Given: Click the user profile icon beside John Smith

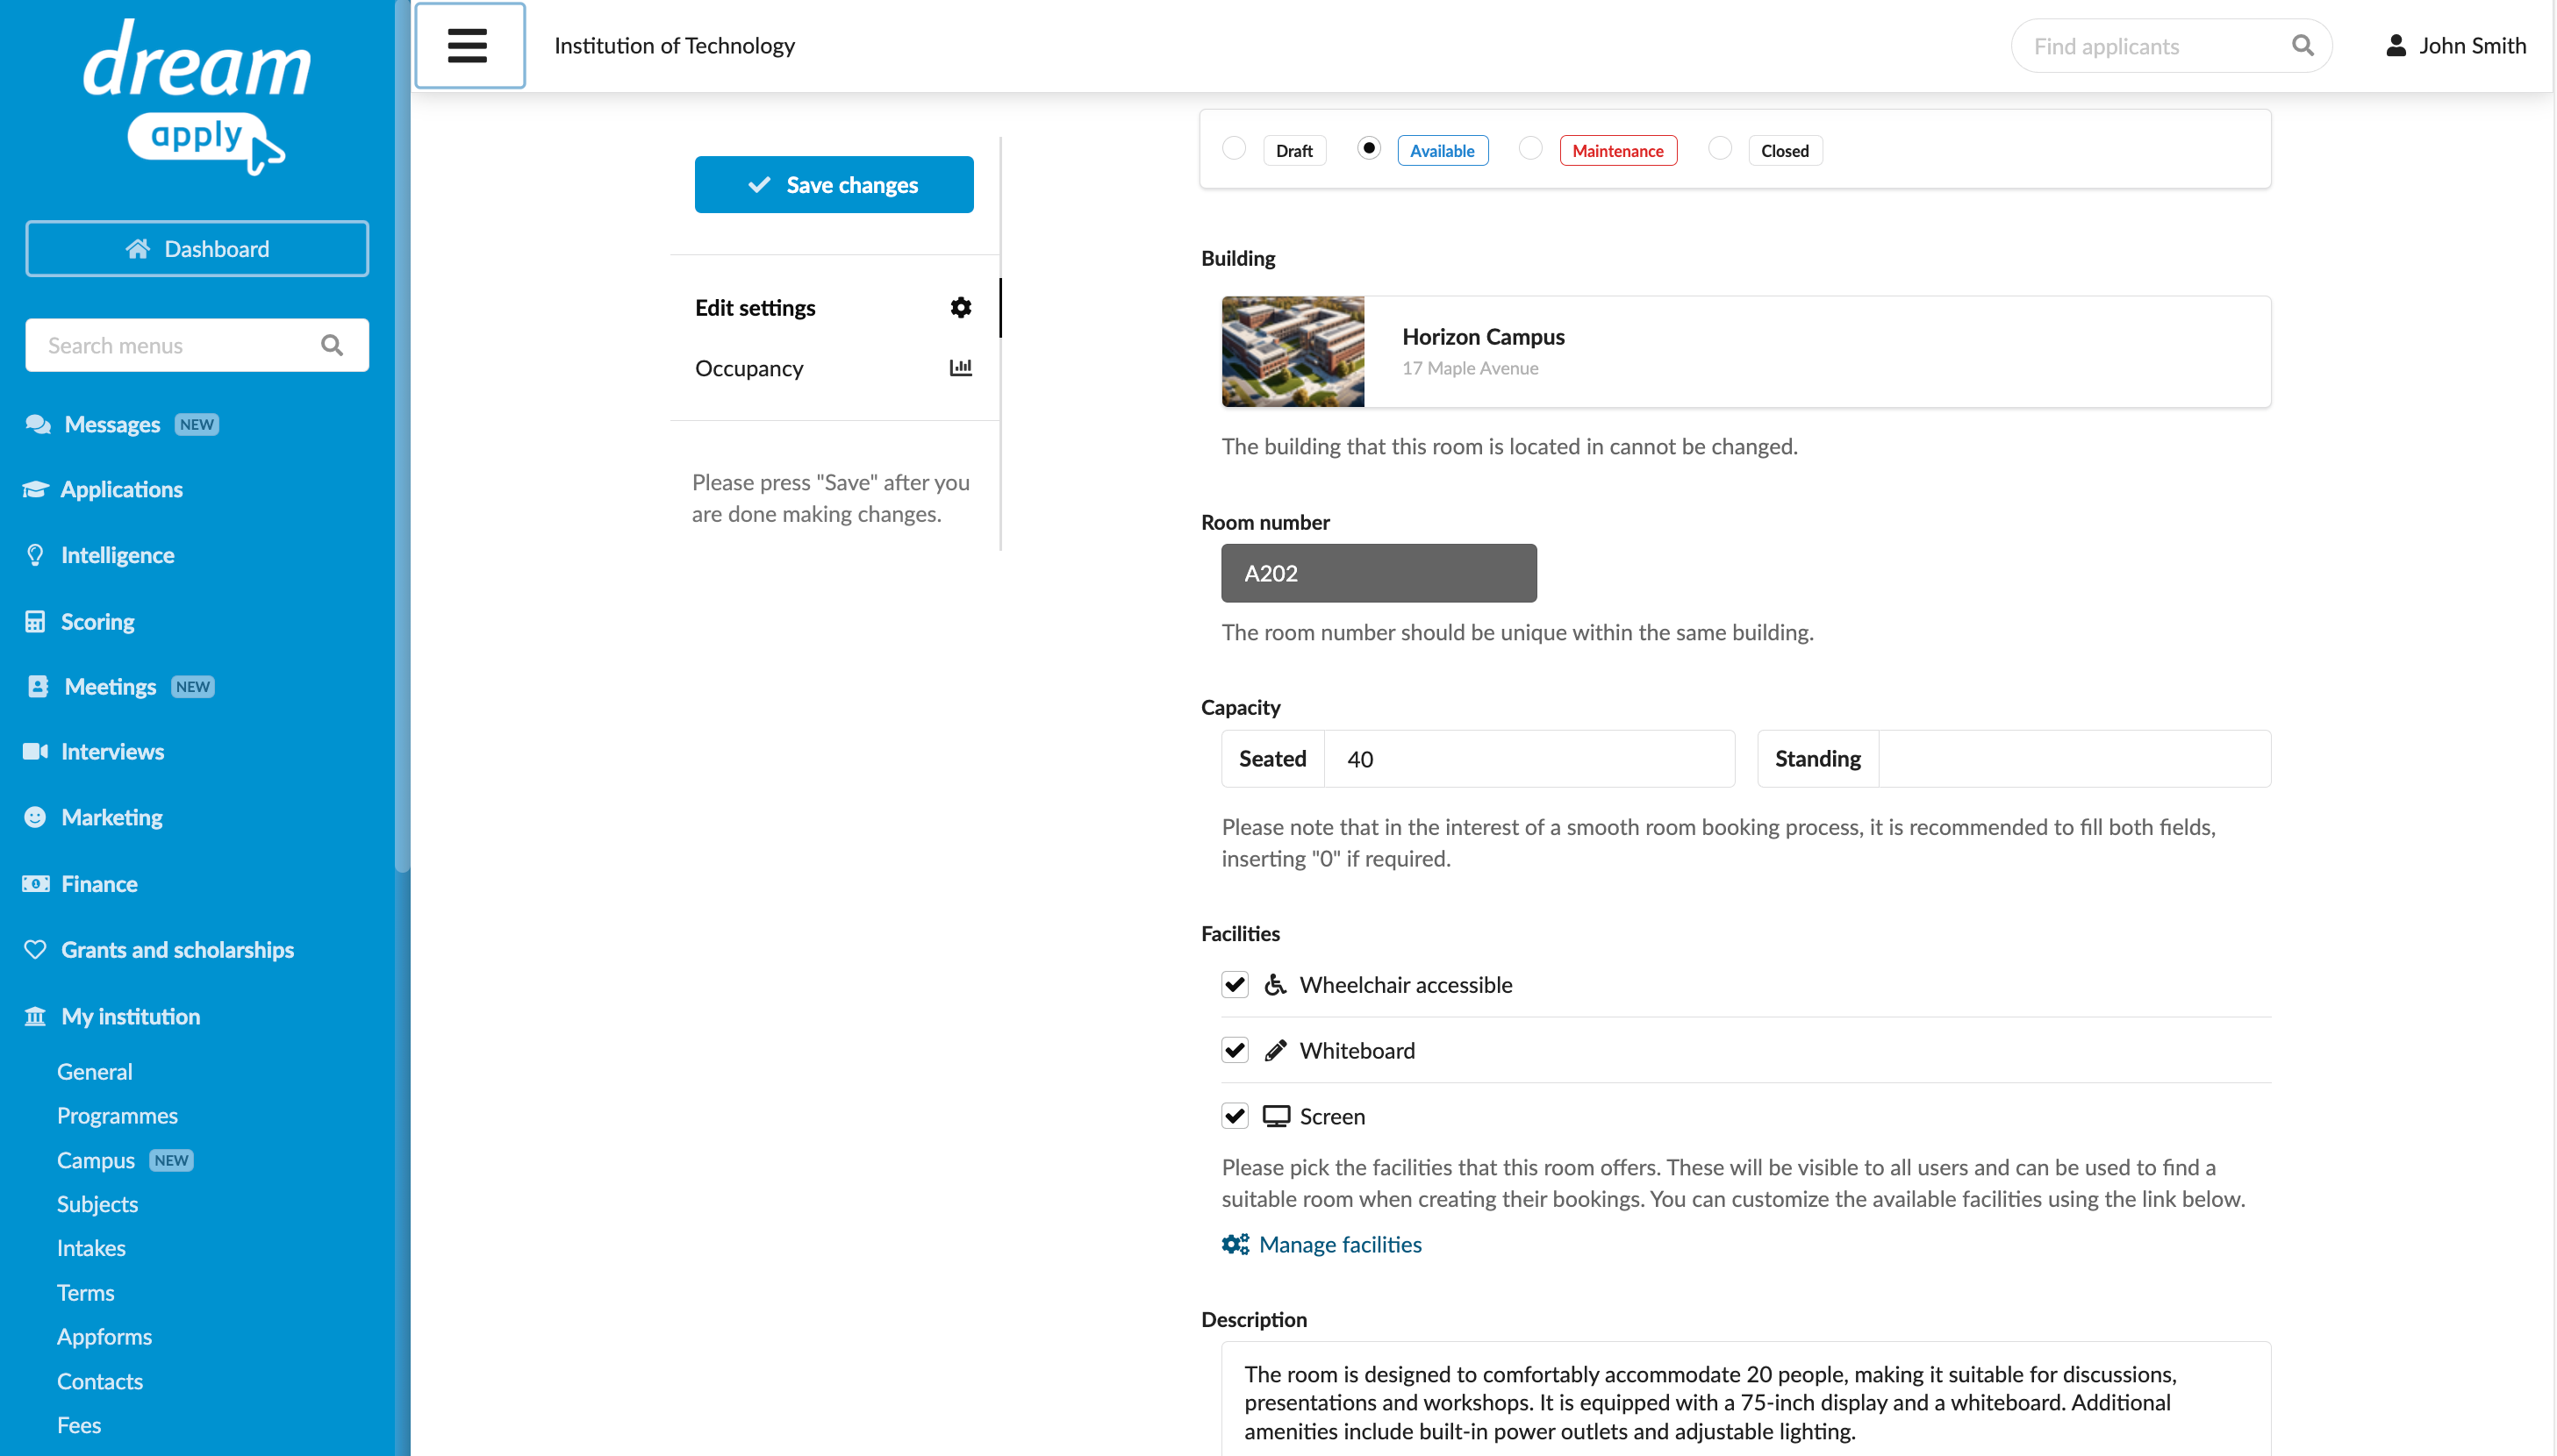Looking at the screenshot, I should pos(2395,46).
